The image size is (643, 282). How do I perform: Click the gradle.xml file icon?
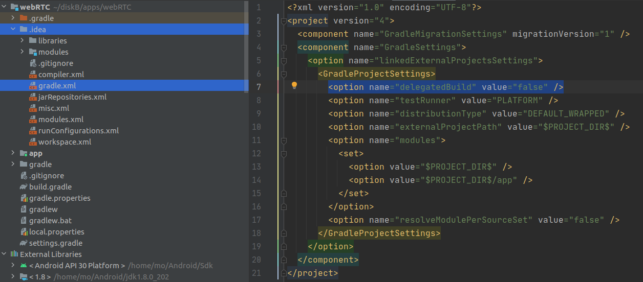[x=33, y=86]
